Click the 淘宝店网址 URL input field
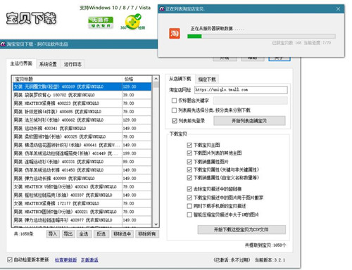This screenshot has height=270, width=352. point(241,90)
